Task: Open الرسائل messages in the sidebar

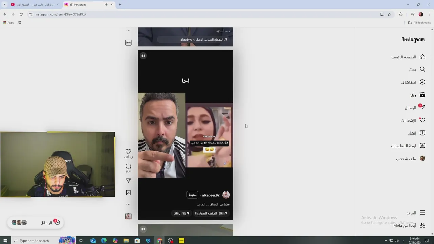Action: click(415, 108)
